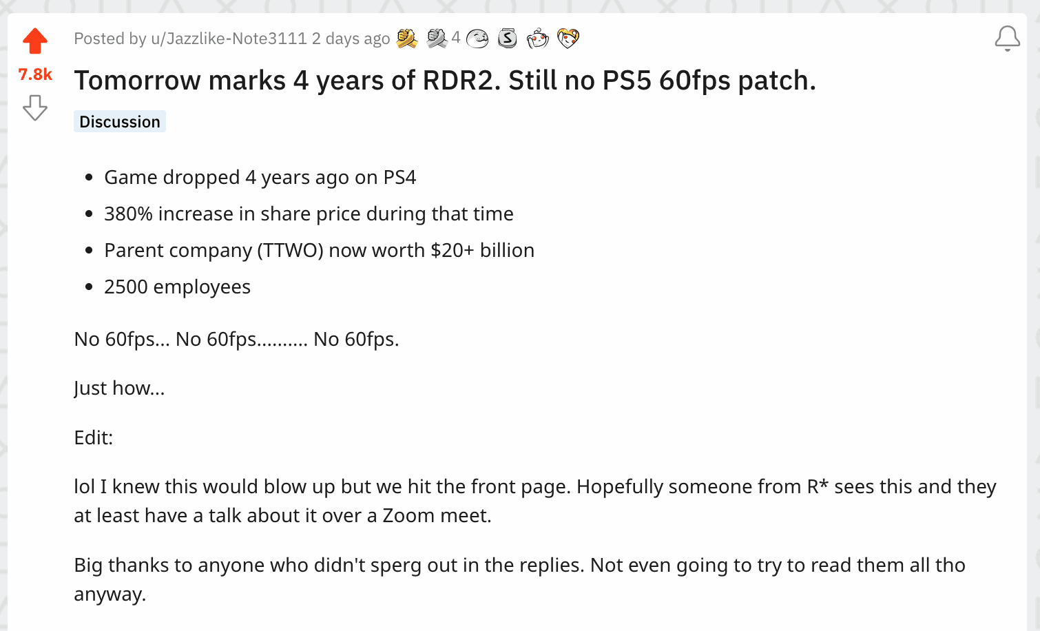
Task: Click the notification bell icon
Action: click(x=1007, y=39)
